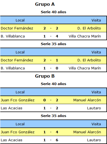Select Grupo B Serie 35 años title

[x=54, y=116]
